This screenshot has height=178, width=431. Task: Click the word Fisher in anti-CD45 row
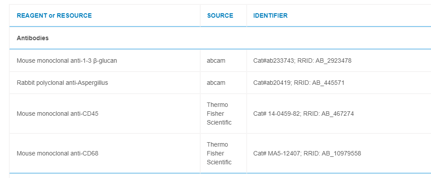coord(215,114)
